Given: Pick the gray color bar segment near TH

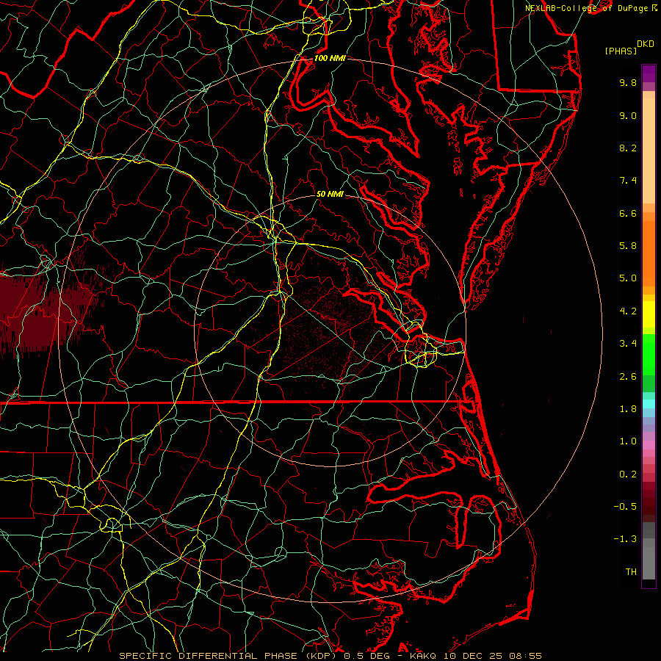Looking at the screenshot, I should (649, 563).
